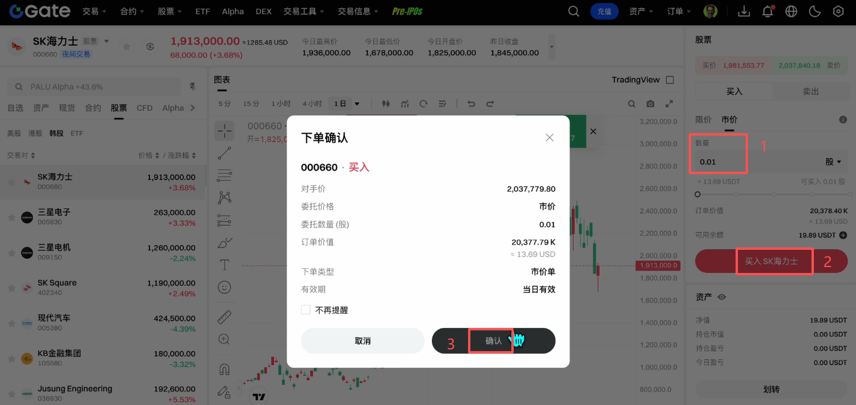Screen dimensions: 856x405
Task: Open the candlestick chart style icon
Action: pyautogui.click(x=386, y=104)
